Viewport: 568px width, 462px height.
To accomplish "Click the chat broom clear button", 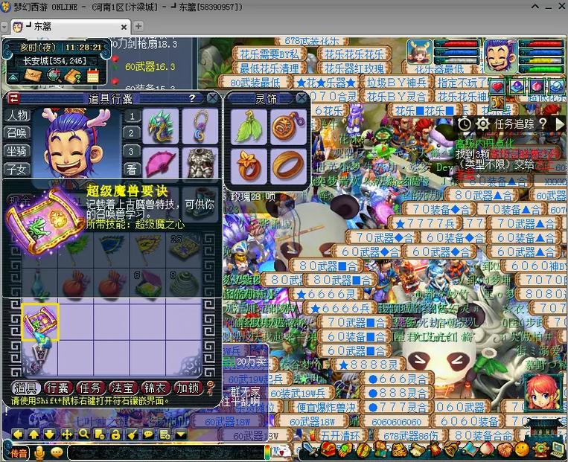I will 132,434.
